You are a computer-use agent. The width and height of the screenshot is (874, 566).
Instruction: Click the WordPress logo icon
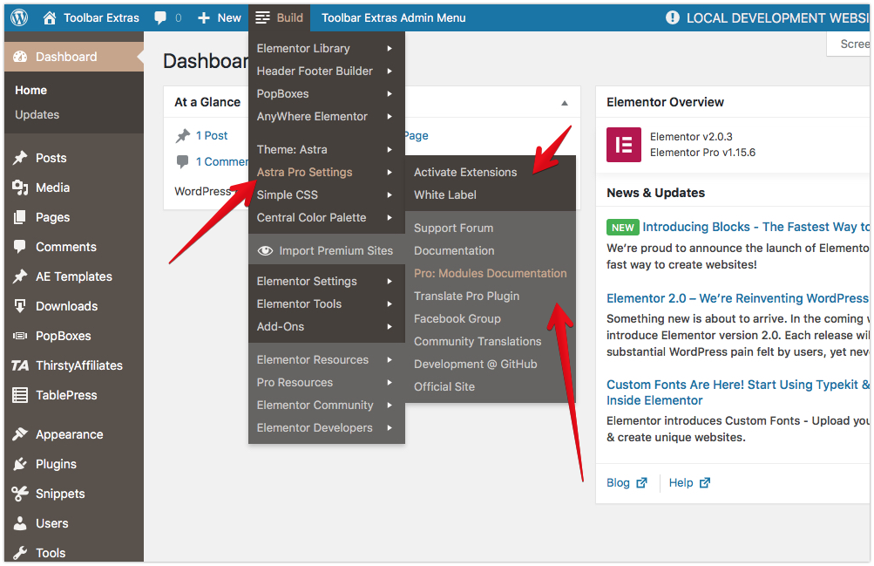coord(19,17)
